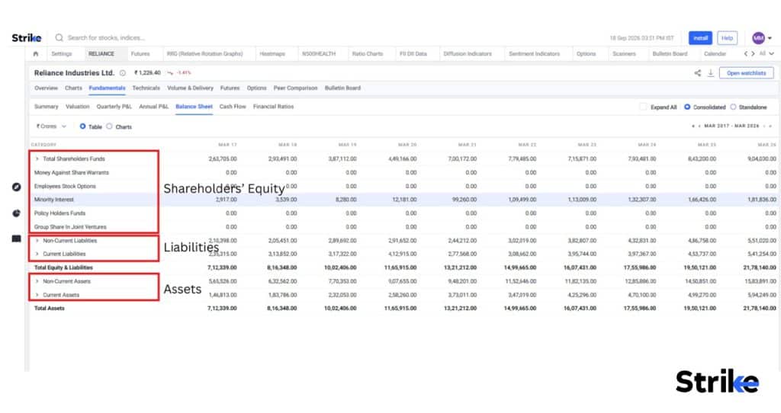Open the pie chart icon in left sidebar

17,213
